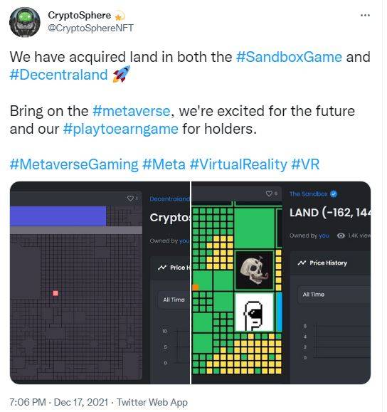
Task: Expand the Price History section on right
Action: [x=330, y=263]
